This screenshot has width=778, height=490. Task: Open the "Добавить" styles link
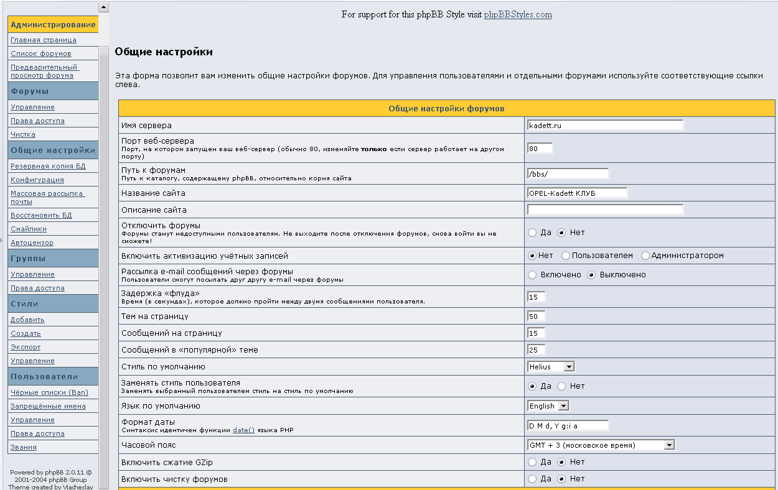(27, 320)
